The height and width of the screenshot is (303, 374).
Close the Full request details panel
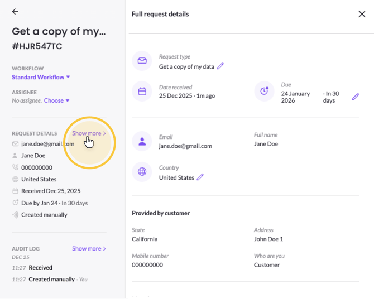click(x=362, y=14)
